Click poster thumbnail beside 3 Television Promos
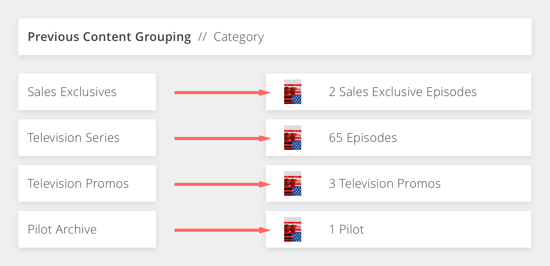550x266 pixels. 292,183
